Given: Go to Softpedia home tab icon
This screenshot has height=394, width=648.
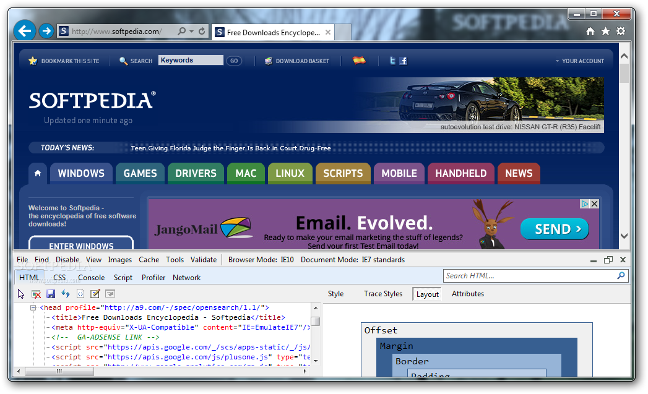Looking at the screenshot, I should 38,173.
